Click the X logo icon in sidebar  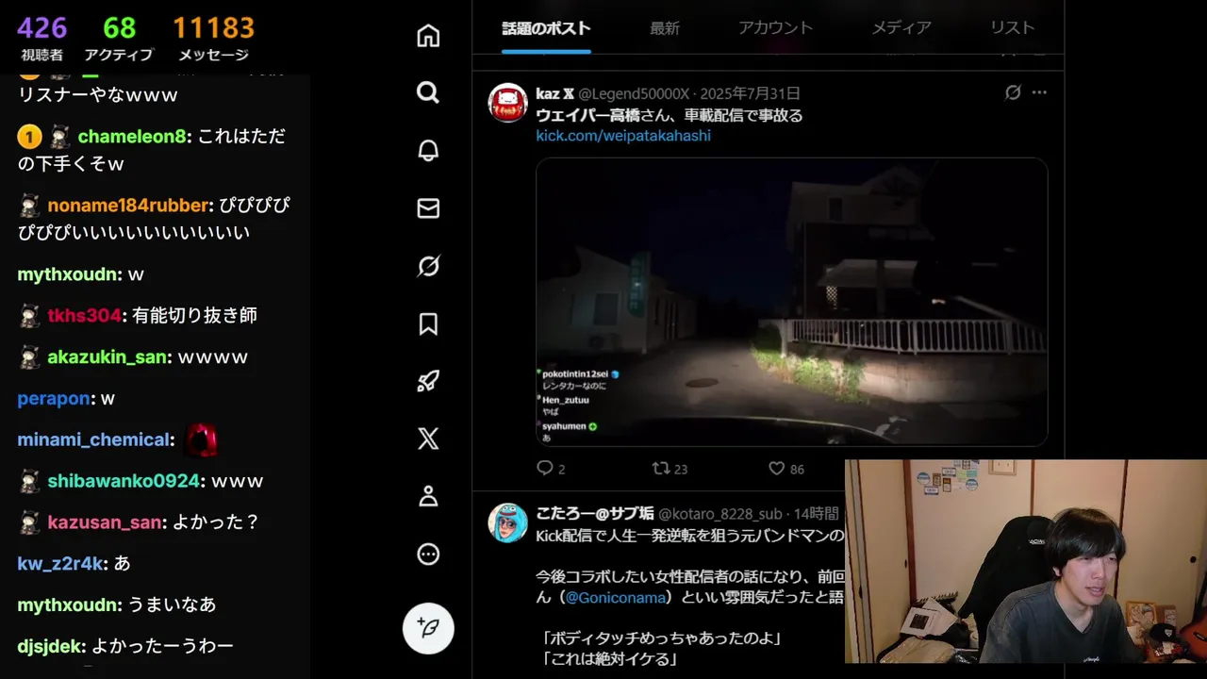428,439
